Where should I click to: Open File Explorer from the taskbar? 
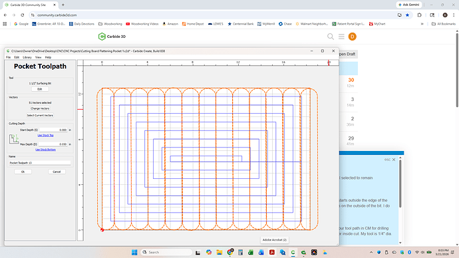pos(220,252)
